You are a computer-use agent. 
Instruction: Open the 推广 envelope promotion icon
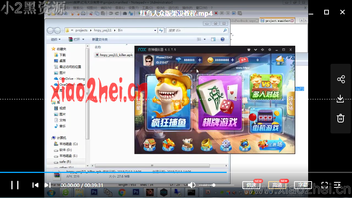[x=280, y=60]
